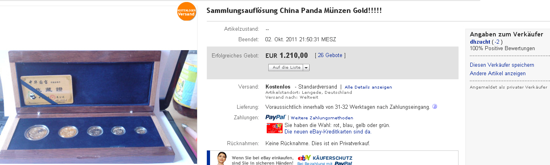Open Die neuen eBay-Kreditkarten sind da link

tap(328, 131)
